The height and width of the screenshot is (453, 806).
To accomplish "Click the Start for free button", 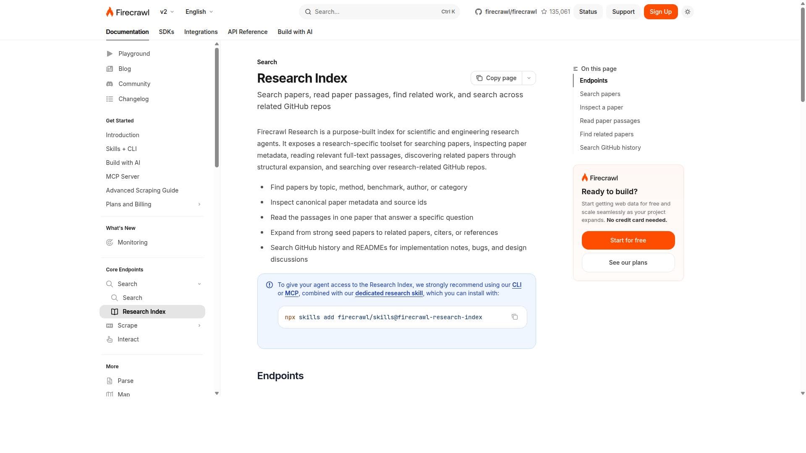I will coord(628,240).
